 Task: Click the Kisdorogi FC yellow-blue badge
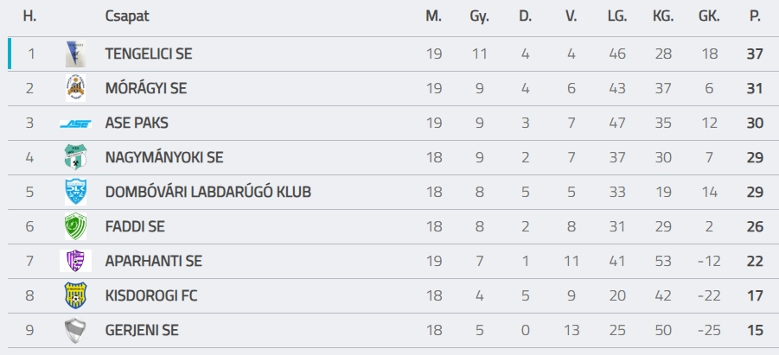(75, 295)
